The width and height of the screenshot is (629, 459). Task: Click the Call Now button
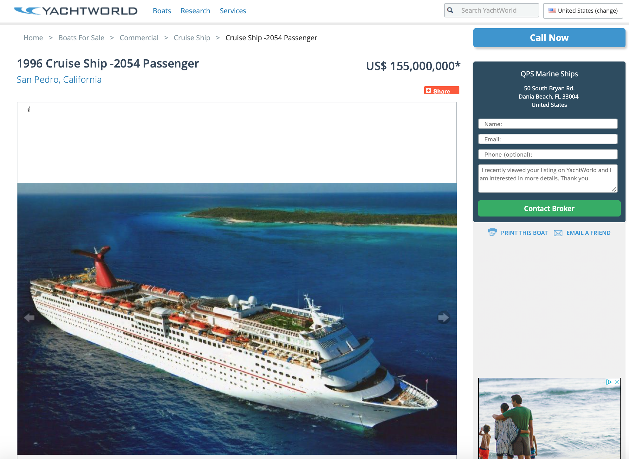[x=549, y=38]
